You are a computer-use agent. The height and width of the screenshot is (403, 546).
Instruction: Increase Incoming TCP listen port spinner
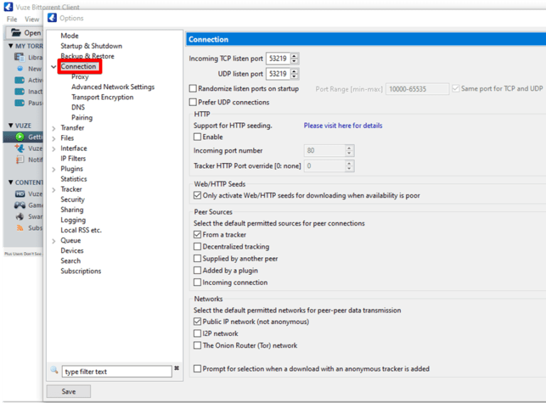point(294,56)
